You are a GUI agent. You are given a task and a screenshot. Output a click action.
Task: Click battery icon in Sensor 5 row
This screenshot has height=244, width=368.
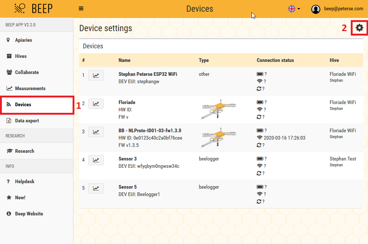(x=260, y=187)
